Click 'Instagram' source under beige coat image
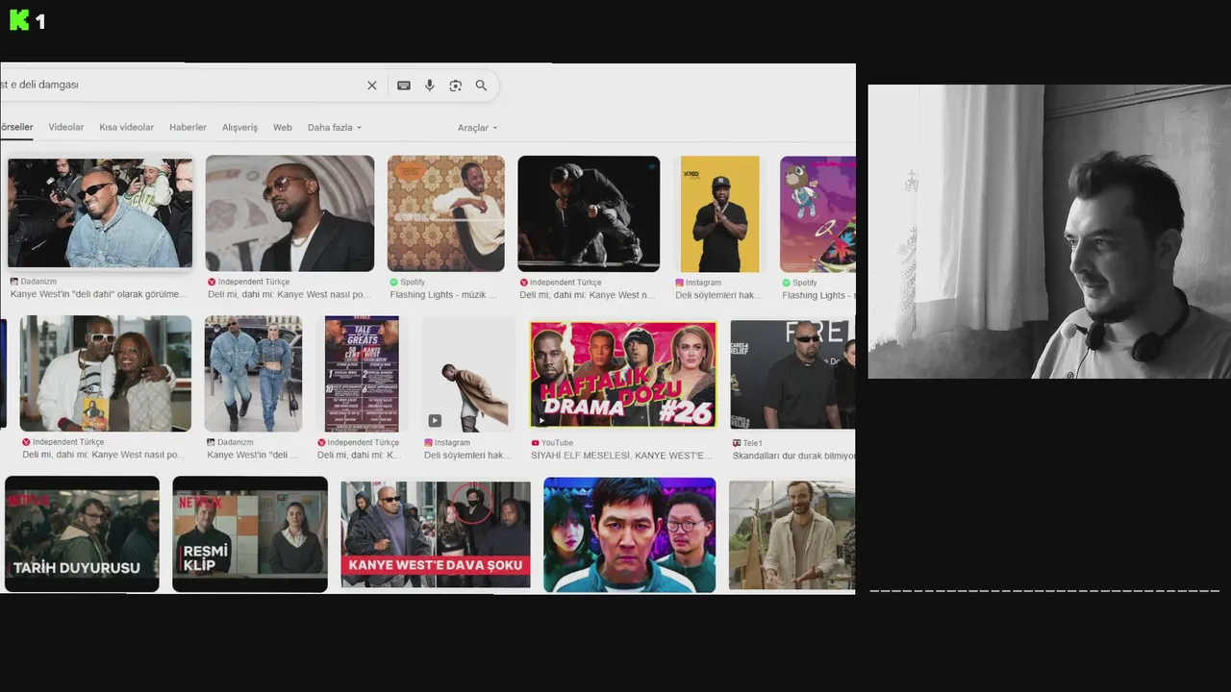1231x692 pixels. (452, 442)
